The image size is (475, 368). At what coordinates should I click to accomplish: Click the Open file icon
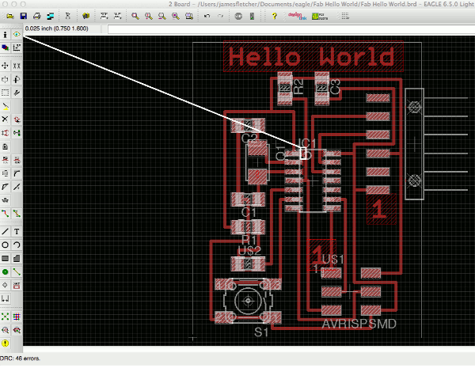(10, 16)
